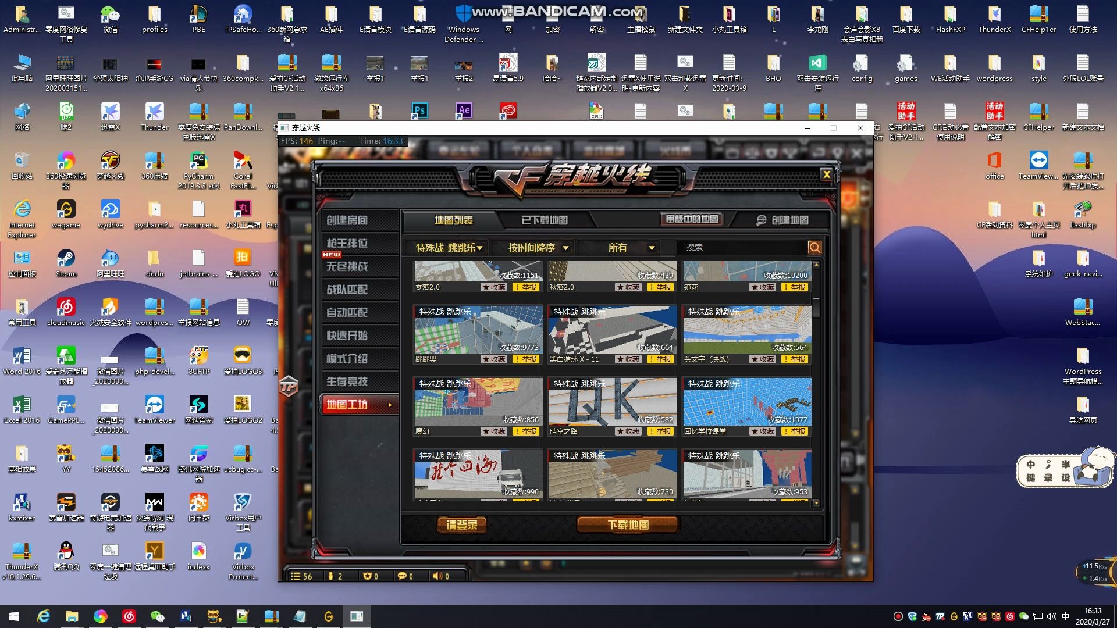This screenshot has width=1117, height=628.
Task: Report the 魔幻 map with 举报 button
Action: click(525, 431)
